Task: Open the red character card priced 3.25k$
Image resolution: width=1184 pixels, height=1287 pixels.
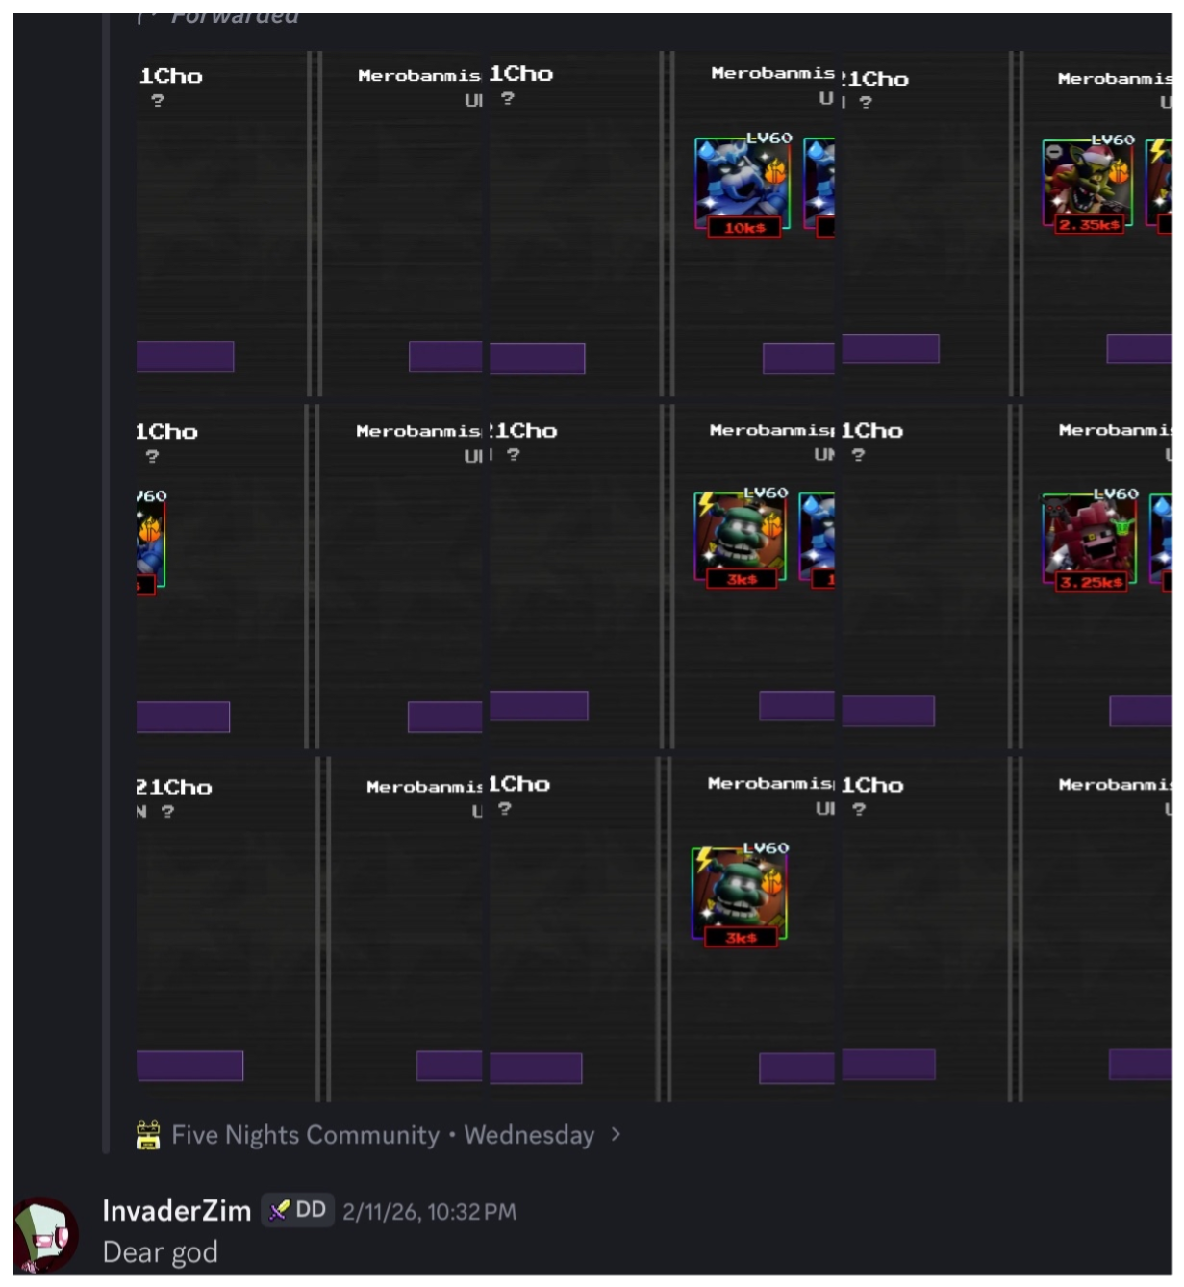Action: coord(1089,542)
